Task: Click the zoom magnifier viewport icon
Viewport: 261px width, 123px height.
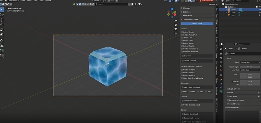Action: [176, 21]
